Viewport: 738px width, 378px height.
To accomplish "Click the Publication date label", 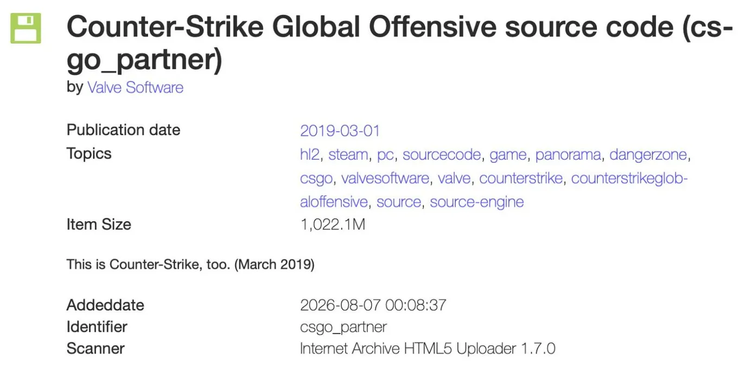I will 123,130.
